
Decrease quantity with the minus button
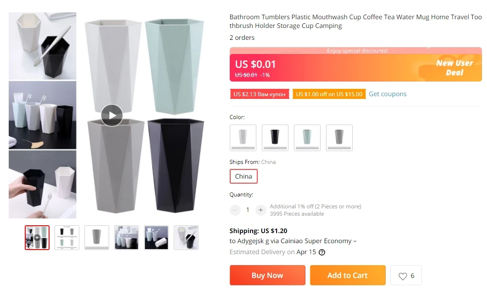tap(235, 210)
